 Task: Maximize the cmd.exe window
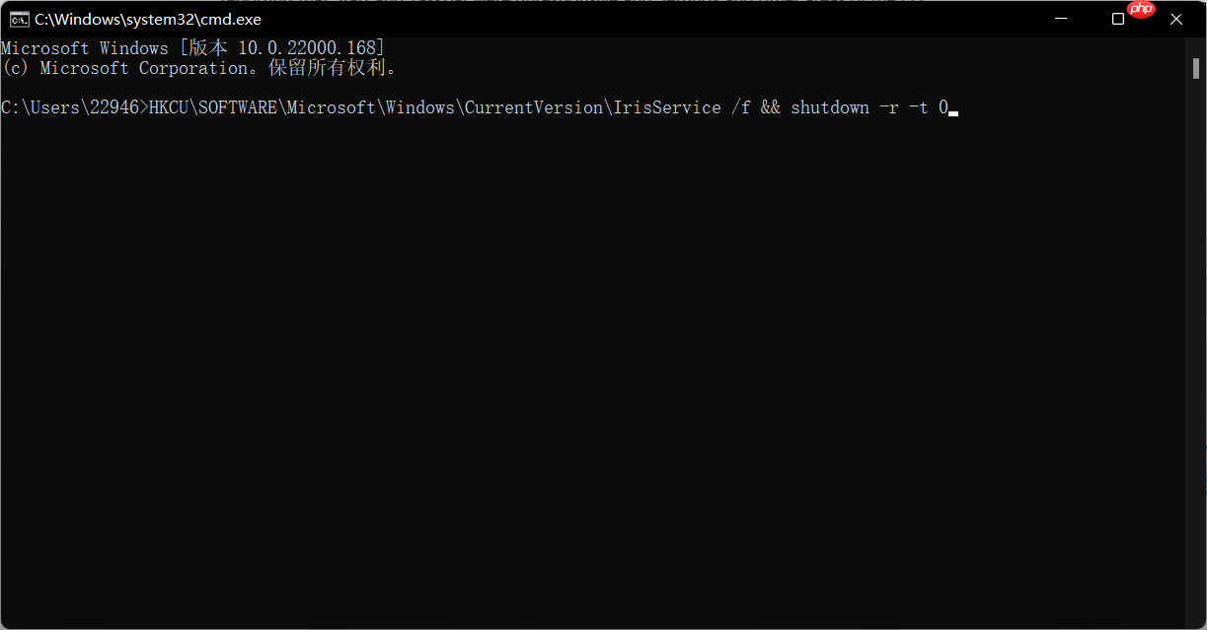click(x=1118, y=19)
